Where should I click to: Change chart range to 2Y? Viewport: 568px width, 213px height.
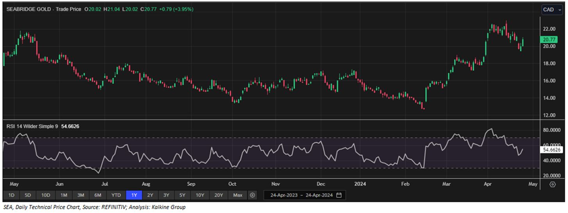click(x=150, y=195)
